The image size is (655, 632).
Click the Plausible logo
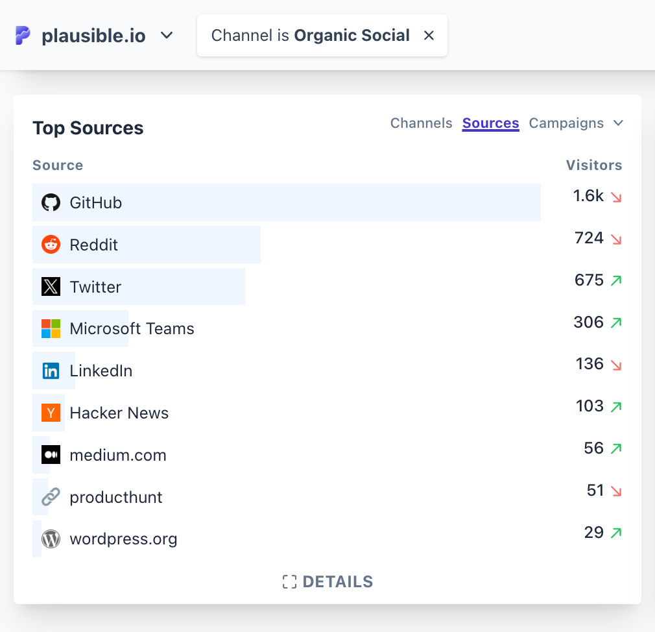22,37
